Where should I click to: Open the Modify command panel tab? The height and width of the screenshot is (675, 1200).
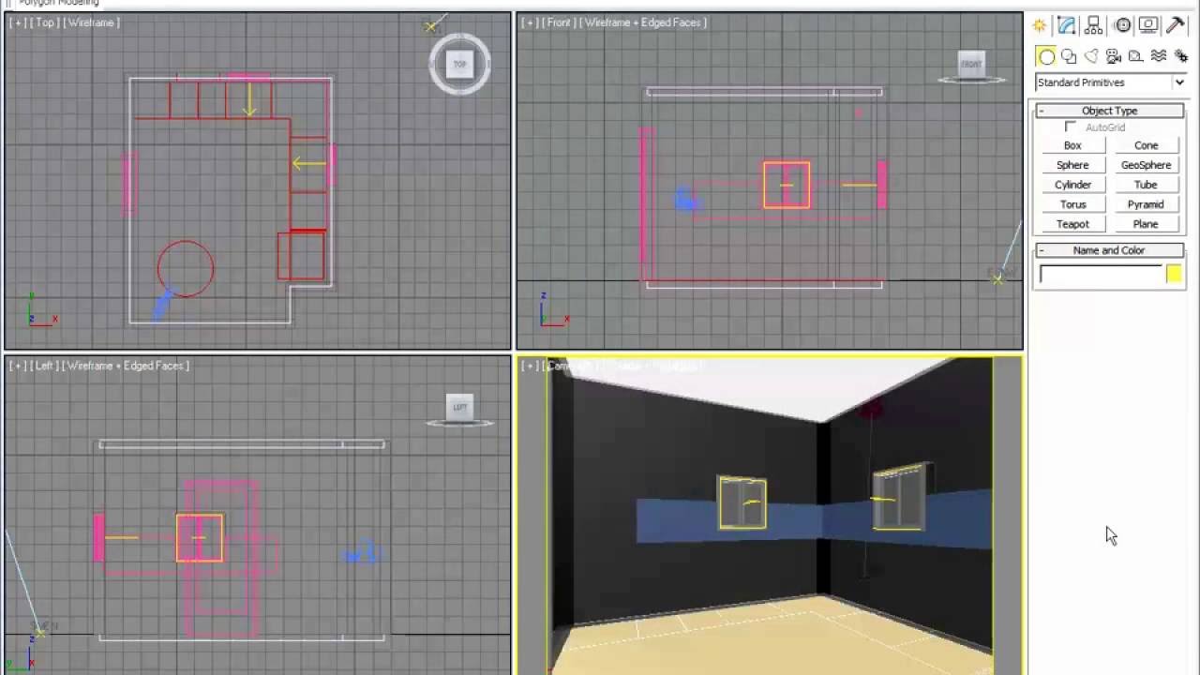[1067, 26]
